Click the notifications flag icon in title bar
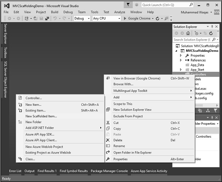The height and width of the screenshot is (182, 222). (x=128, y=5)
